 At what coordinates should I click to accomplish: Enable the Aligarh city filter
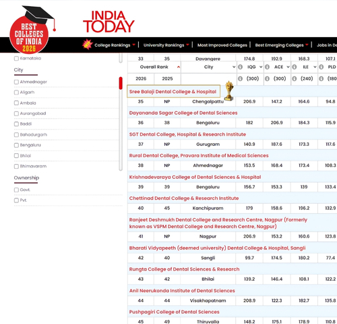pyautogui.click(x=16, y=92)
